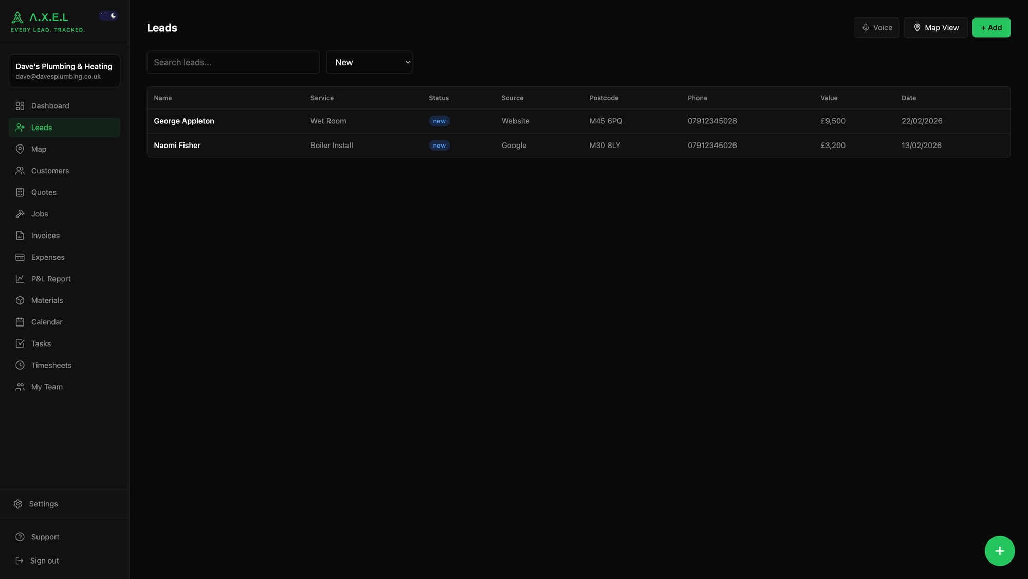
Task: Open Timesheets via the clock icon
Action: coord(20,365)
